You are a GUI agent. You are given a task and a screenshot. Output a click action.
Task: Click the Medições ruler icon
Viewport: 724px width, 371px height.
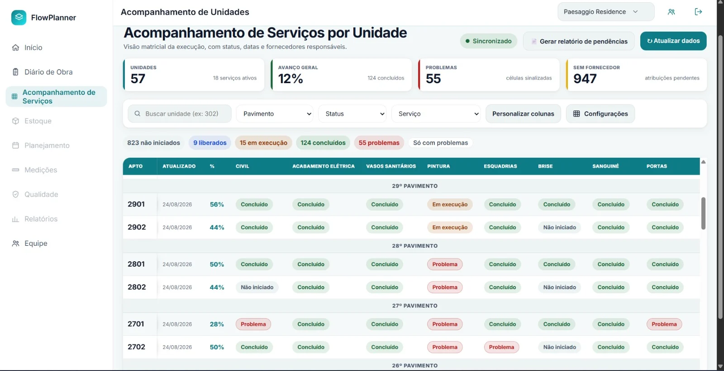[x=15, y=170]
